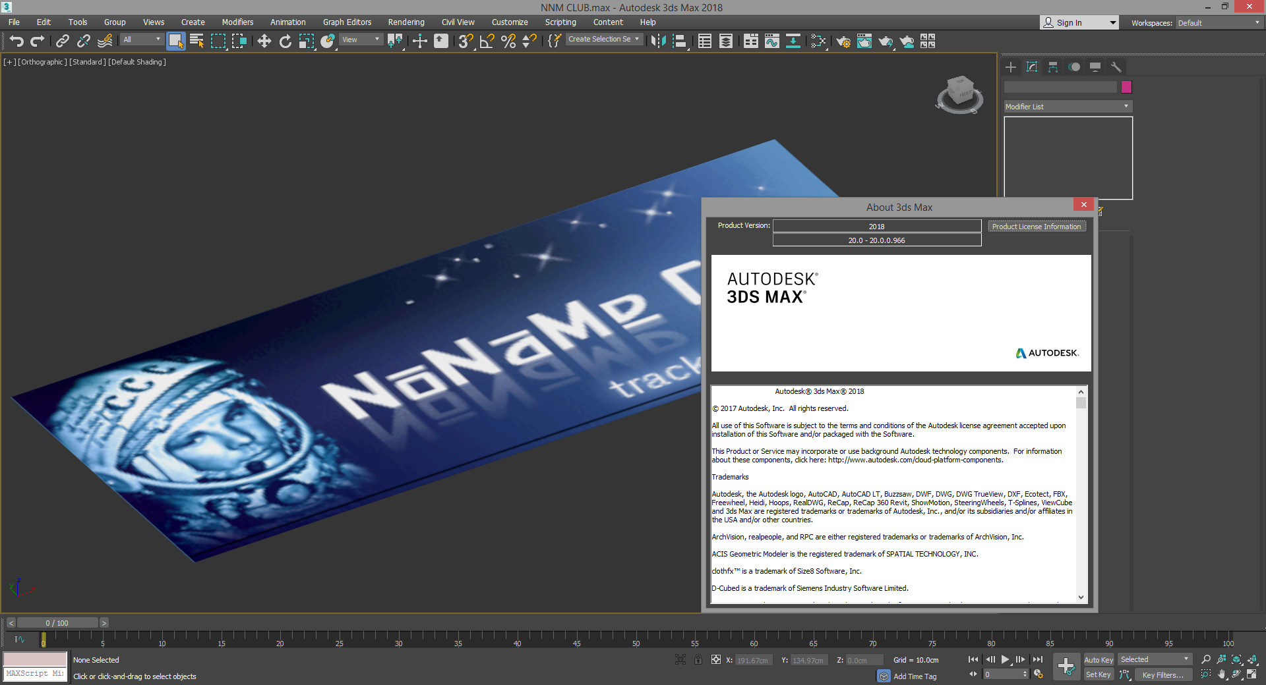The width and height of the screenshot is (1266, 685).
Task: Open Schematic View icon
Action: tap(793, 41)
